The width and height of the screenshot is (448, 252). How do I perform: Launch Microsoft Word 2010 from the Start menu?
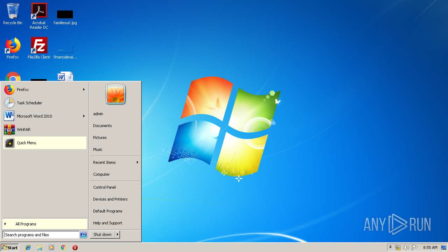(45, 116)
